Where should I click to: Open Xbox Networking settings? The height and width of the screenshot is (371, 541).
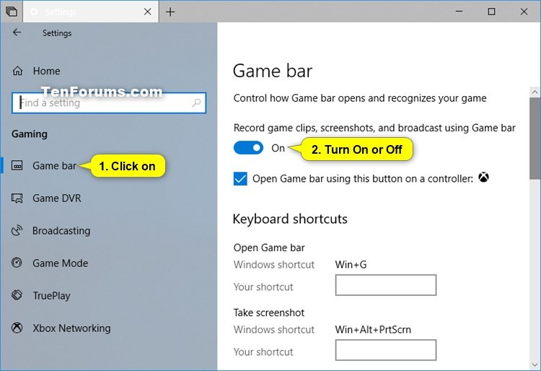click(x=71, y=328)
